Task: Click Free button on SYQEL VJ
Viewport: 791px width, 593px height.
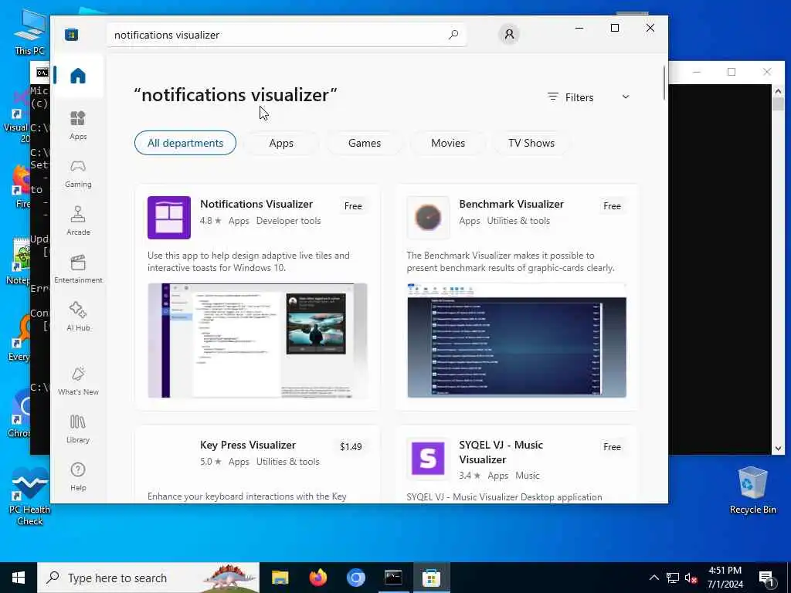Action: pos(612,447)
